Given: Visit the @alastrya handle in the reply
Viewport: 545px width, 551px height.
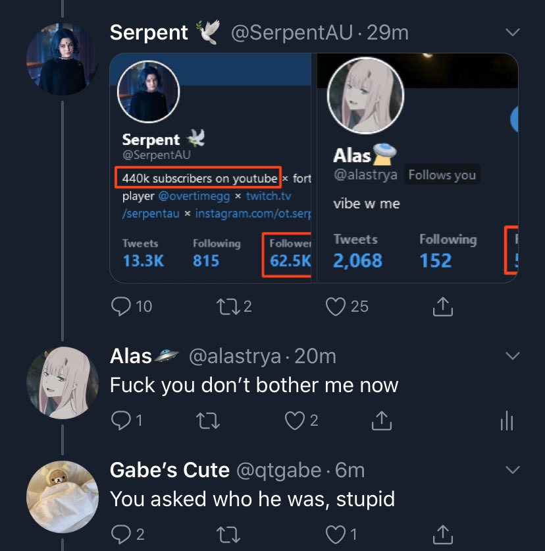Looking at the screenshot, I should point(234,357).
